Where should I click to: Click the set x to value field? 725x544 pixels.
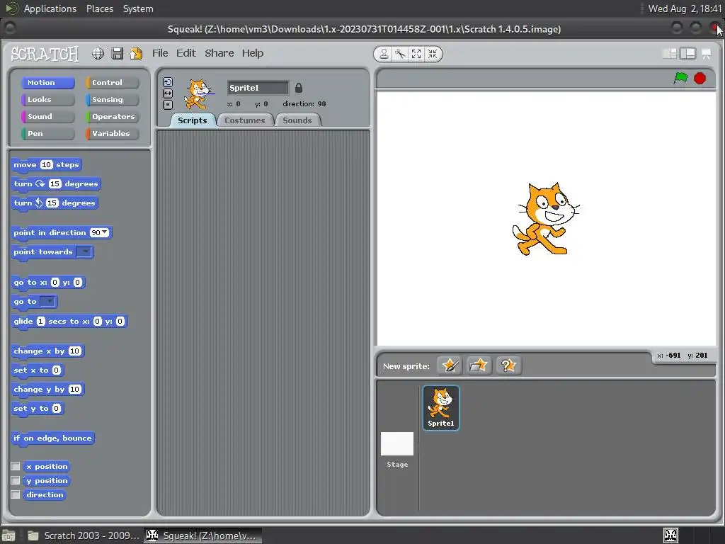tap(57, 370)
